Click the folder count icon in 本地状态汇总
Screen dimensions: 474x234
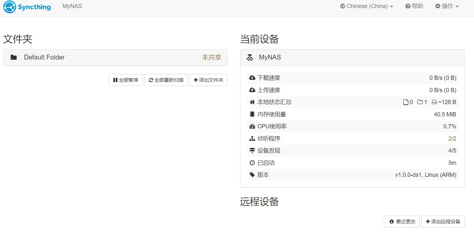420,102
